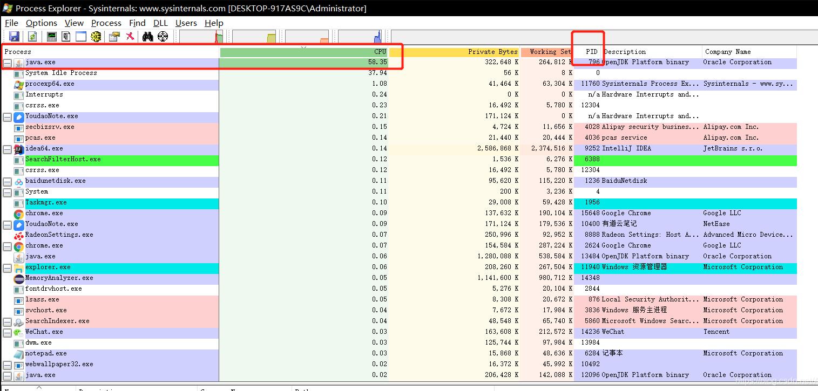Select the secbizsrv.exe process name
Viewport: 818px width, 391px height.
[x=50, y=127]
